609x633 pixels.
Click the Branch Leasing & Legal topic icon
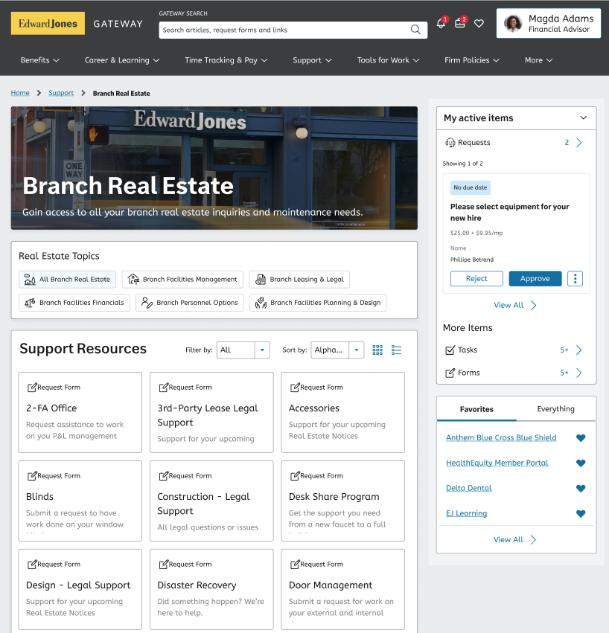(x=261, y=280)
